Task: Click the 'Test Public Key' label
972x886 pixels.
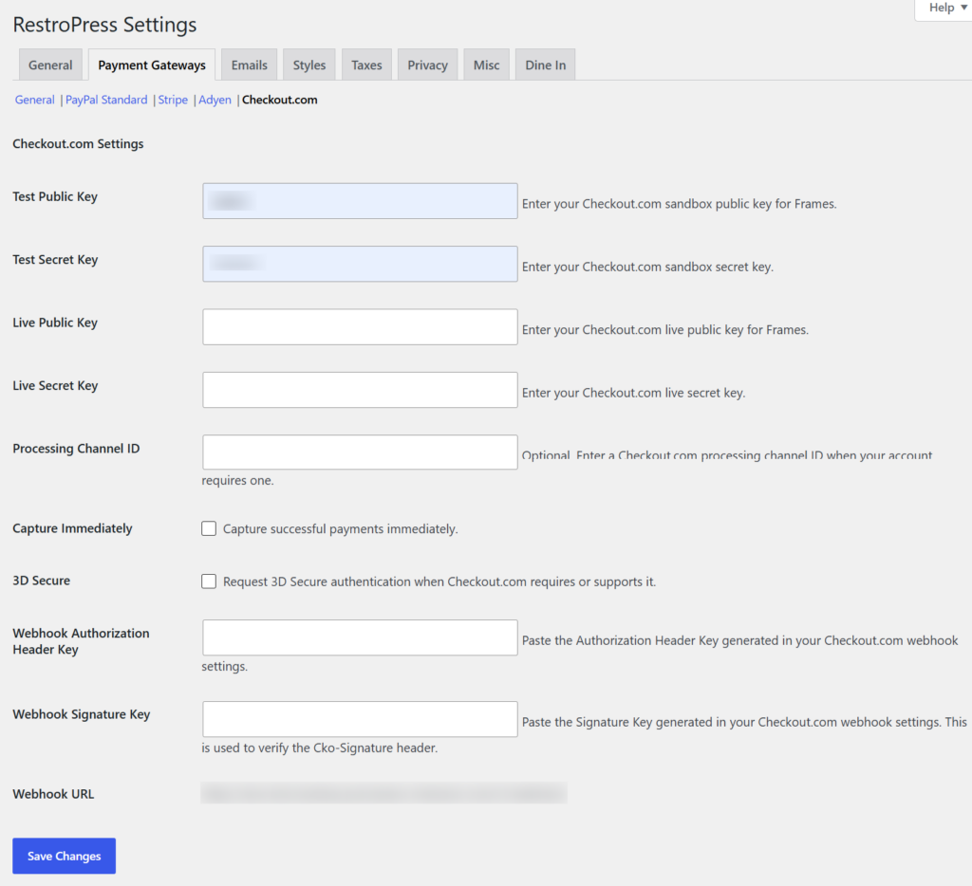Action: (55, 196)
